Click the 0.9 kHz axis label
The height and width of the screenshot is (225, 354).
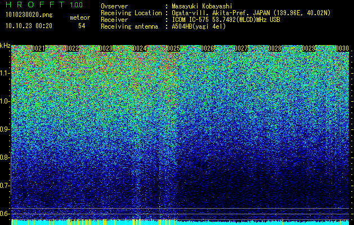click(x=5, y=129)
